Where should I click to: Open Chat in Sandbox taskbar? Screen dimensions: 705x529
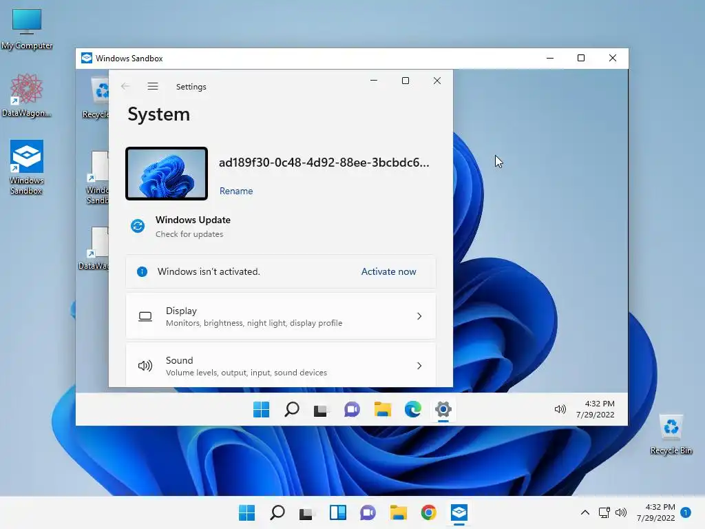point(352,409)
